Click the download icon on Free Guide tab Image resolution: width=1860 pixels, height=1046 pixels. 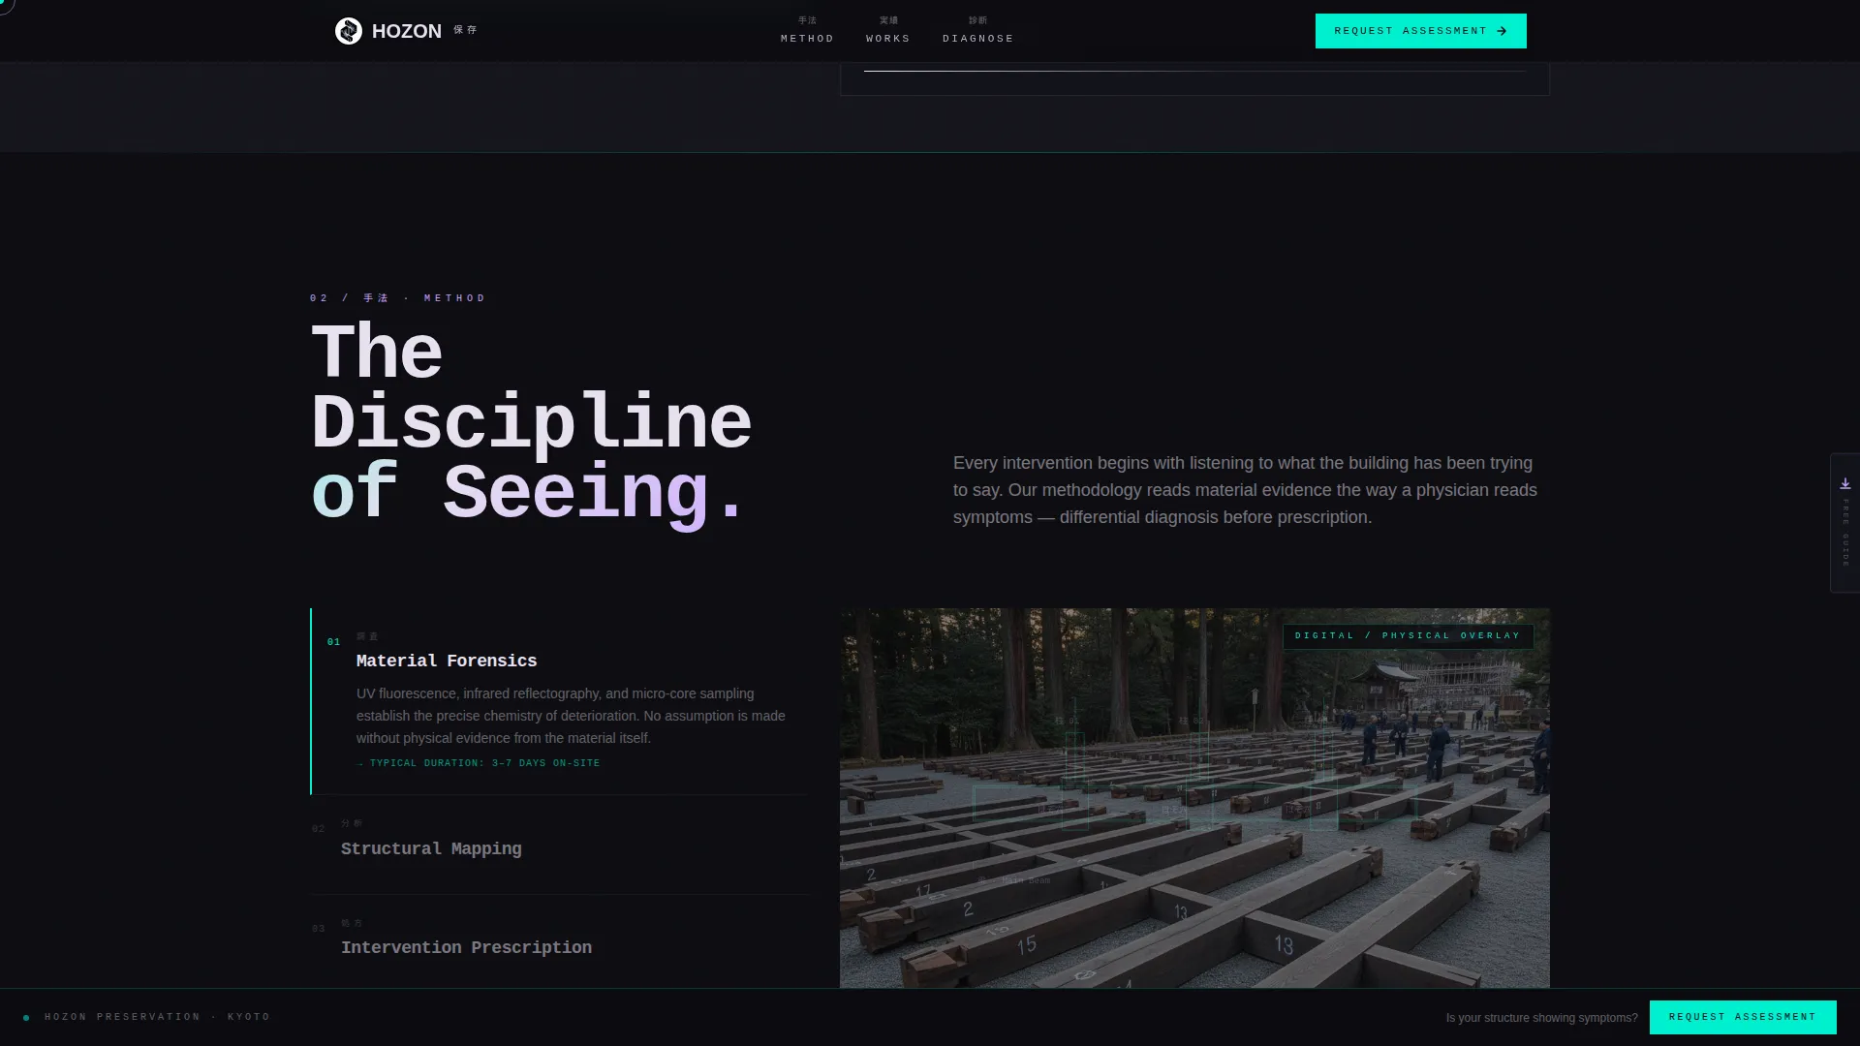[x=1844, y=483]
